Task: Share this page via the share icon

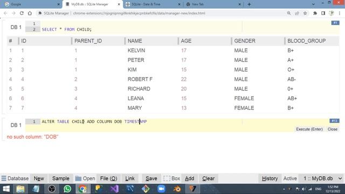Action: tap(297, 13)
